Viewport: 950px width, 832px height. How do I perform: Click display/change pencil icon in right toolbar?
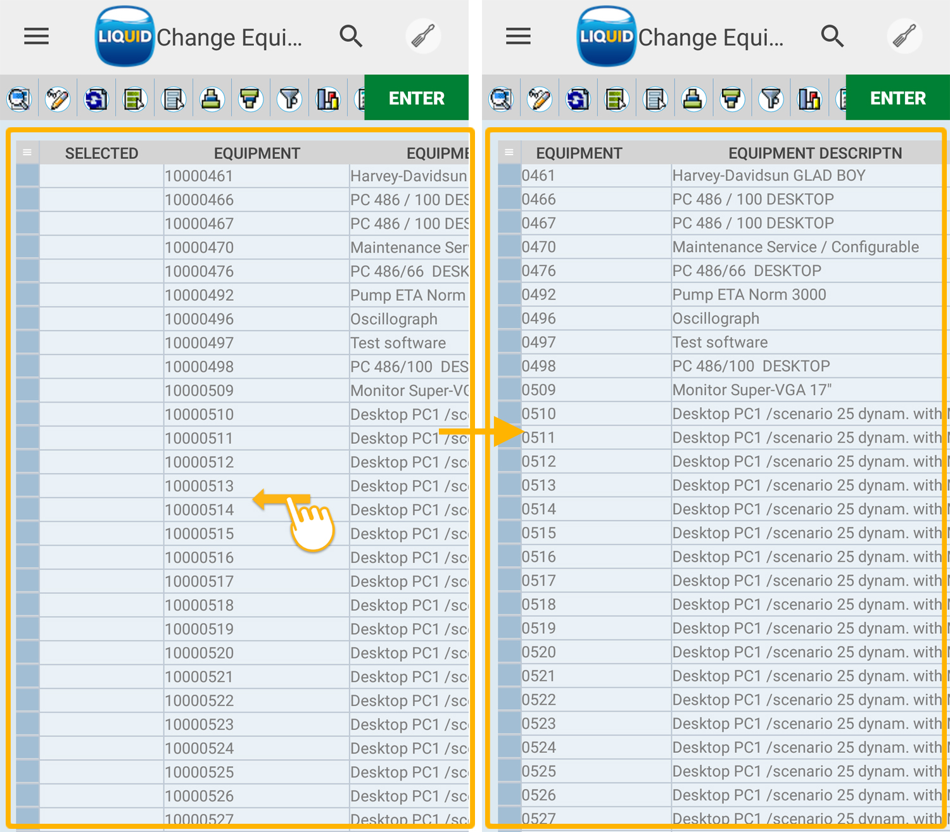pos(539,99)
